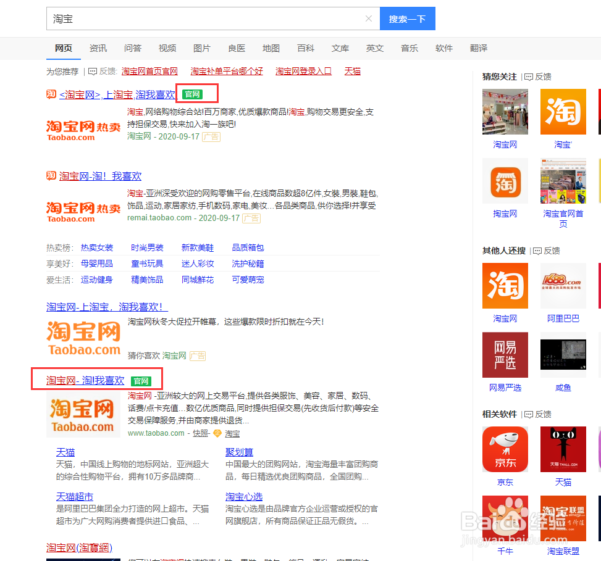The height and width of the screenshot is (561, 601).
Task: Open result 淘宝网(淘寶網)
Action: [79, 548]
